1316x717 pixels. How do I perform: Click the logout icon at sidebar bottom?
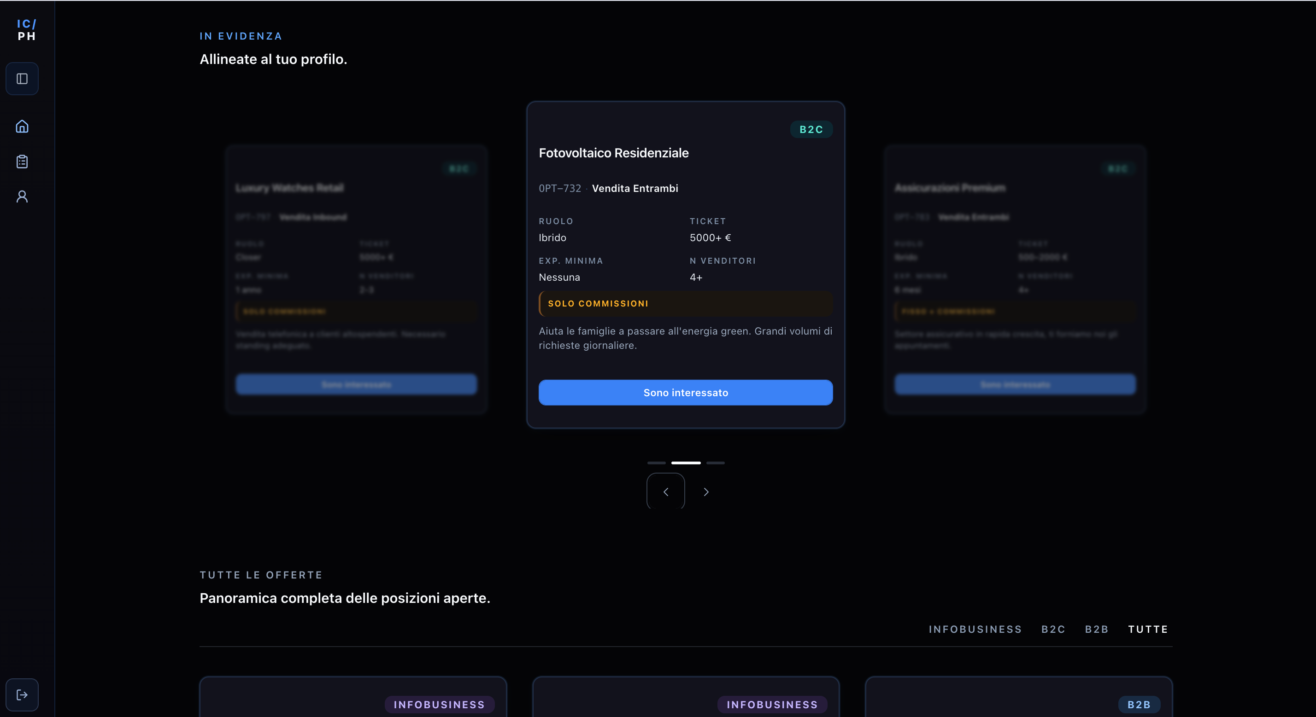22,694
